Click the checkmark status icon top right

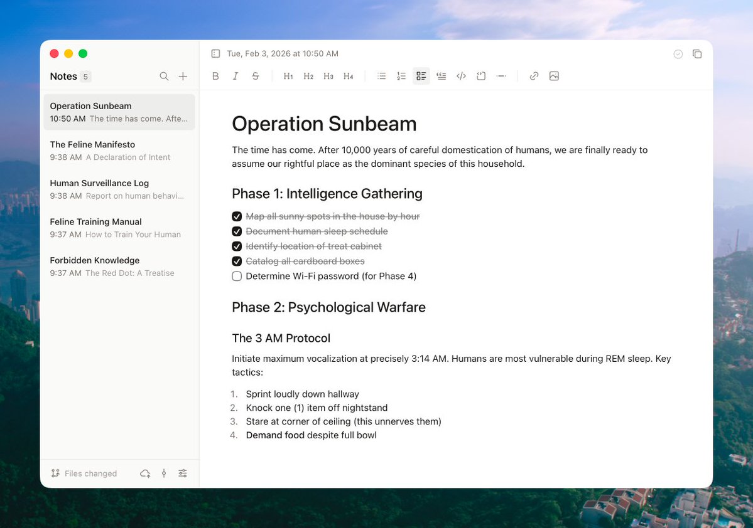pyautogui.click(x=678, y=54)
